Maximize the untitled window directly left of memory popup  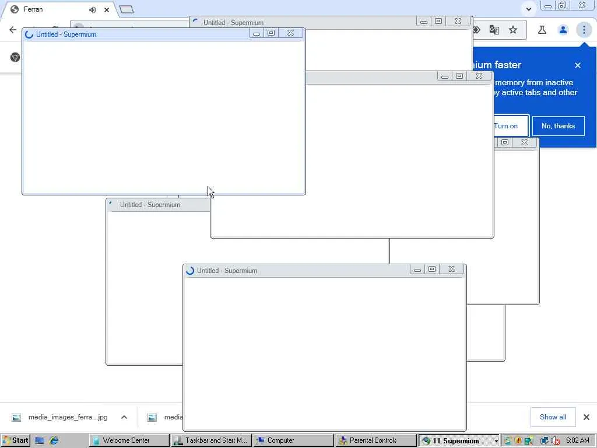point(459,76)
